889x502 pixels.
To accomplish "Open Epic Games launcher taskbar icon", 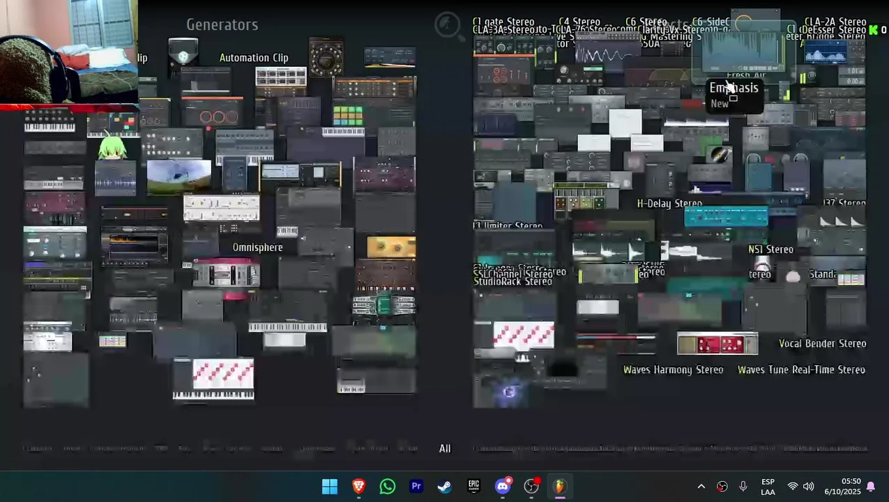I will tap(473, 486).
